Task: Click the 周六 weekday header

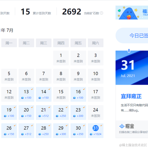Action: tap(96, 43)
